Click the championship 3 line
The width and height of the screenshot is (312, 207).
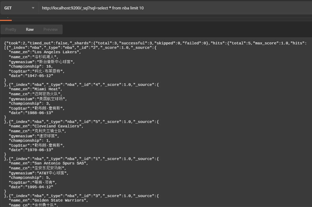(x=29, y=103)
